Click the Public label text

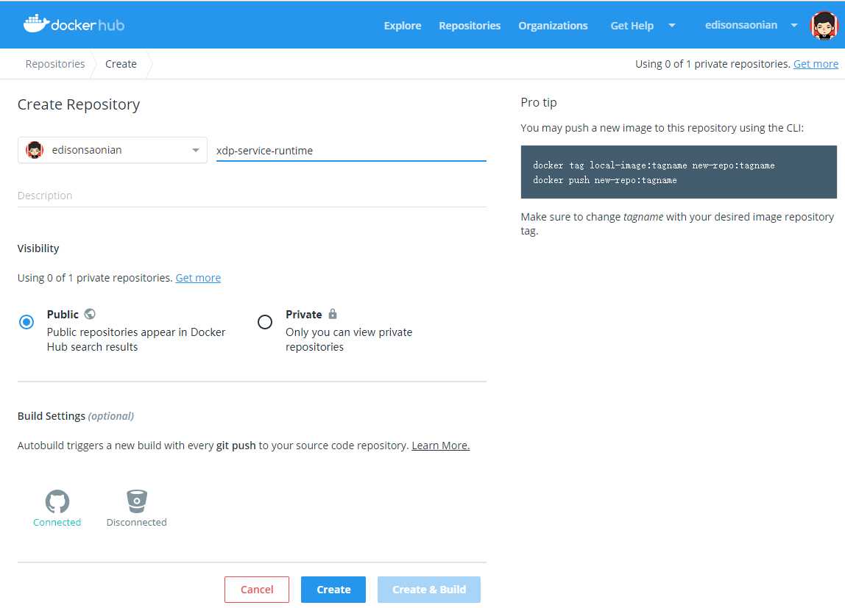coord(63,314)
